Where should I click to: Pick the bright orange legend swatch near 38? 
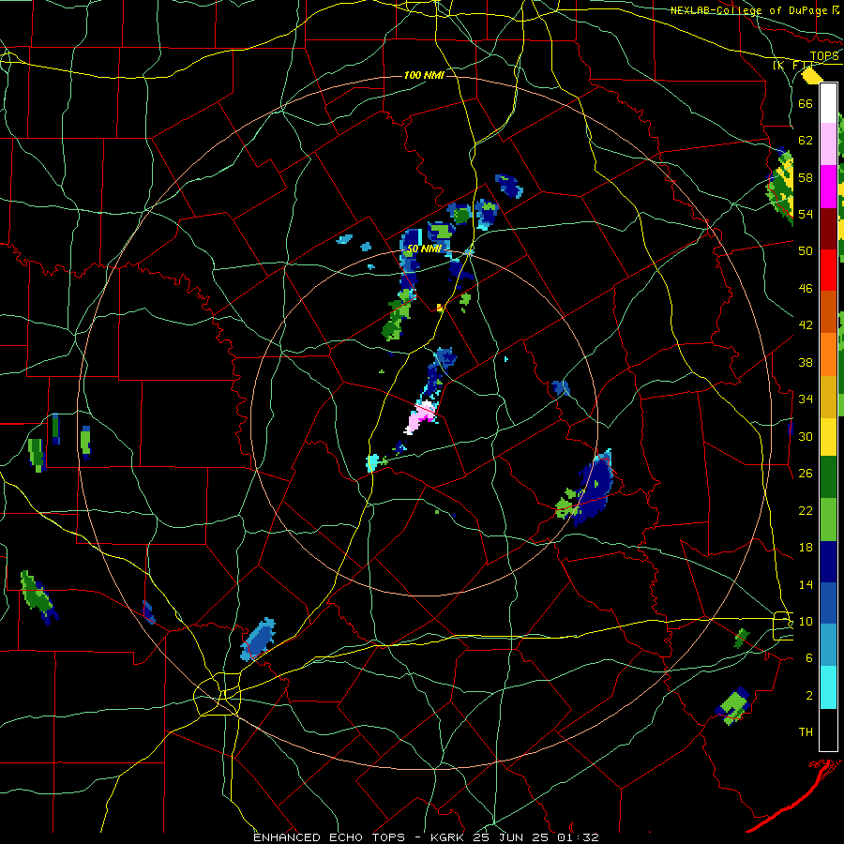click(828, 354)
